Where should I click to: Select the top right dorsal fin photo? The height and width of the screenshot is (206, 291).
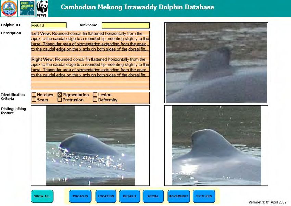[x=216, y=63]
